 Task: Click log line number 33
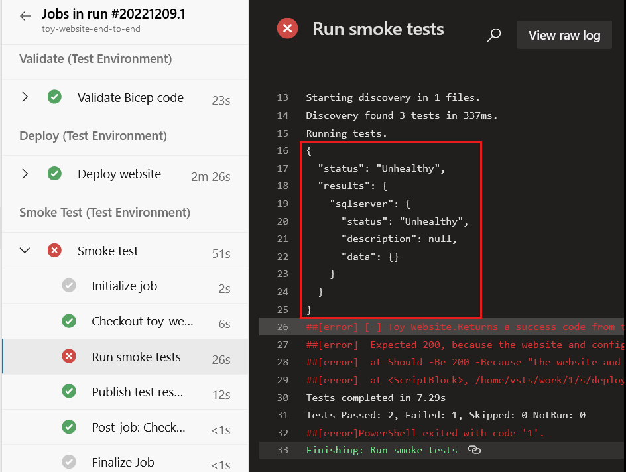click(x=282, y=450)
